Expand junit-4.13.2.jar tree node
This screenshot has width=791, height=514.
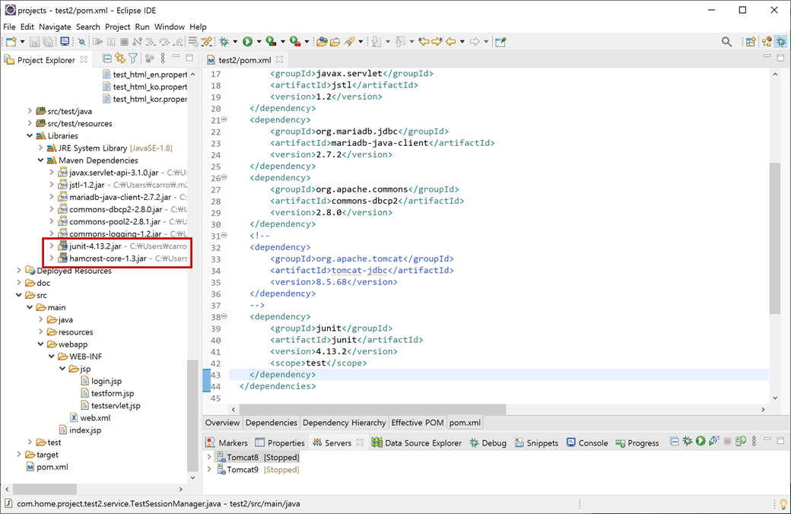(x=52, y=246)
